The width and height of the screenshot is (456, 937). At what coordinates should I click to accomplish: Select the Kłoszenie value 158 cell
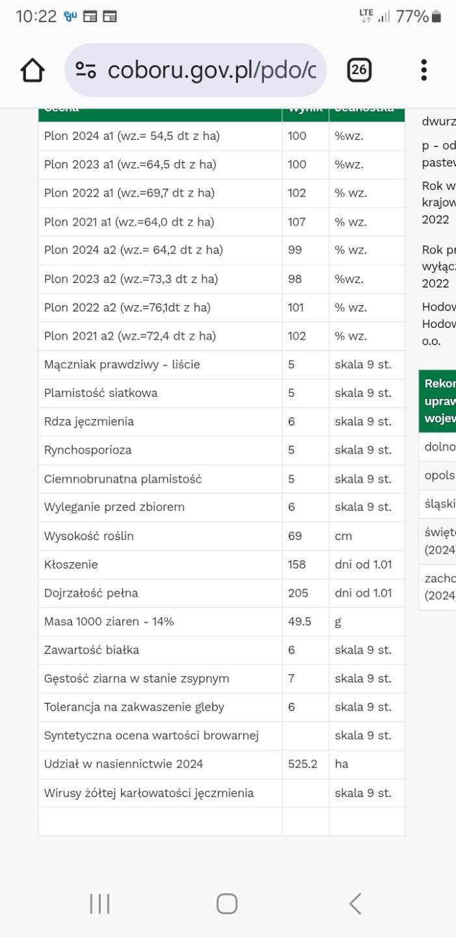pos(297,564)
